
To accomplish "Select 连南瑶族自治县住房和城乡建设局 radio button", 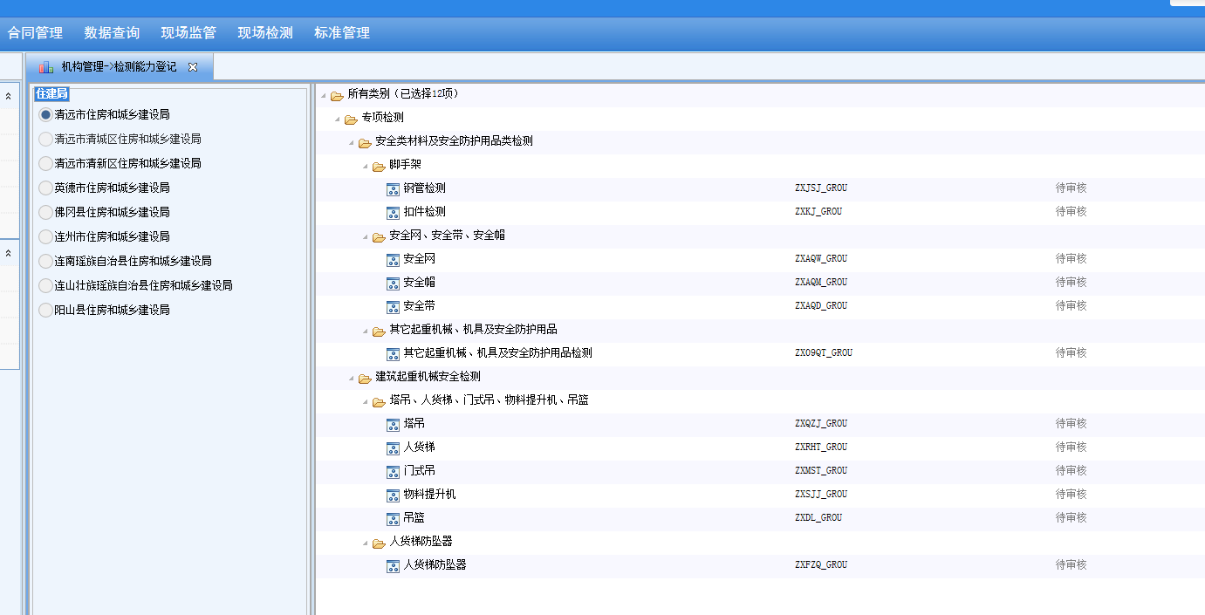I will click(46, 261).
